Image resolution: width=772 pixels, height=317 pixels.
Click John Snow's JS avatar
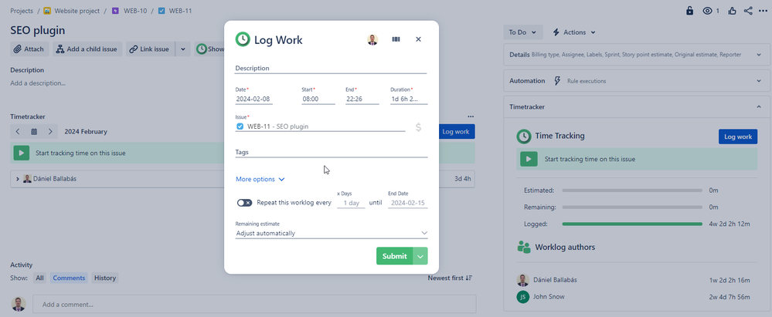522,297
